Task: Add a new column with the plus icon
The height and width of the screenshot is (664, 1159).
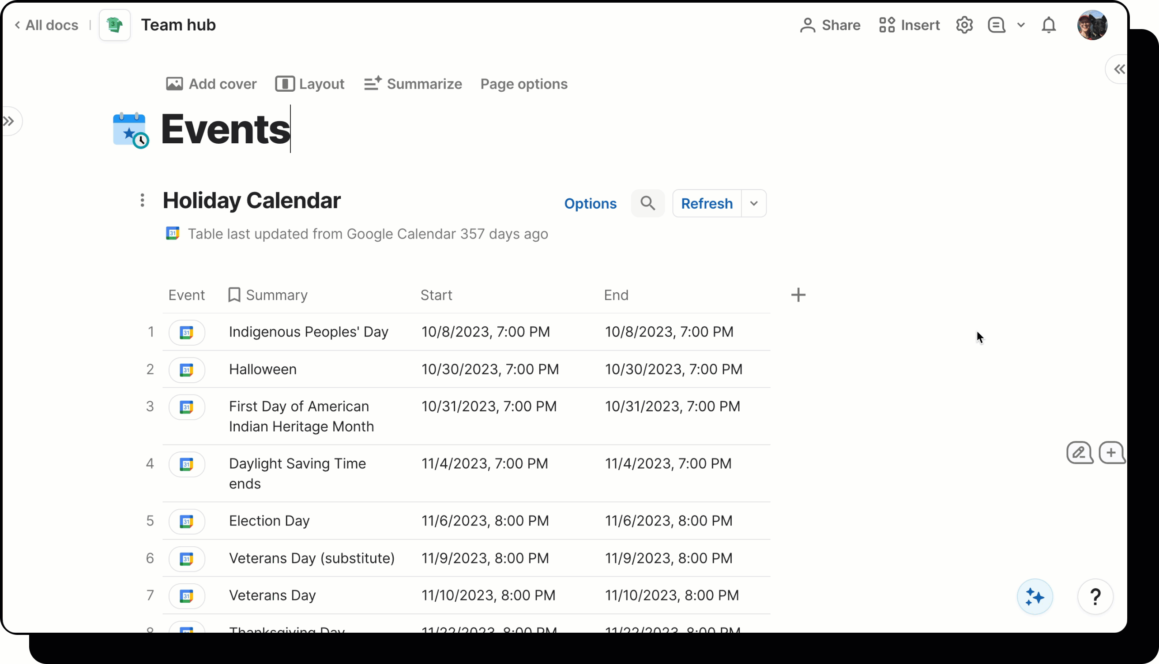Action: tap(798, 295)
